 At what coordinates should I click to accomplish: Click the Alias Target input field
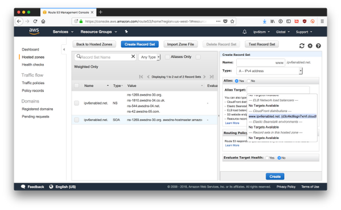(x=278, y=90)
